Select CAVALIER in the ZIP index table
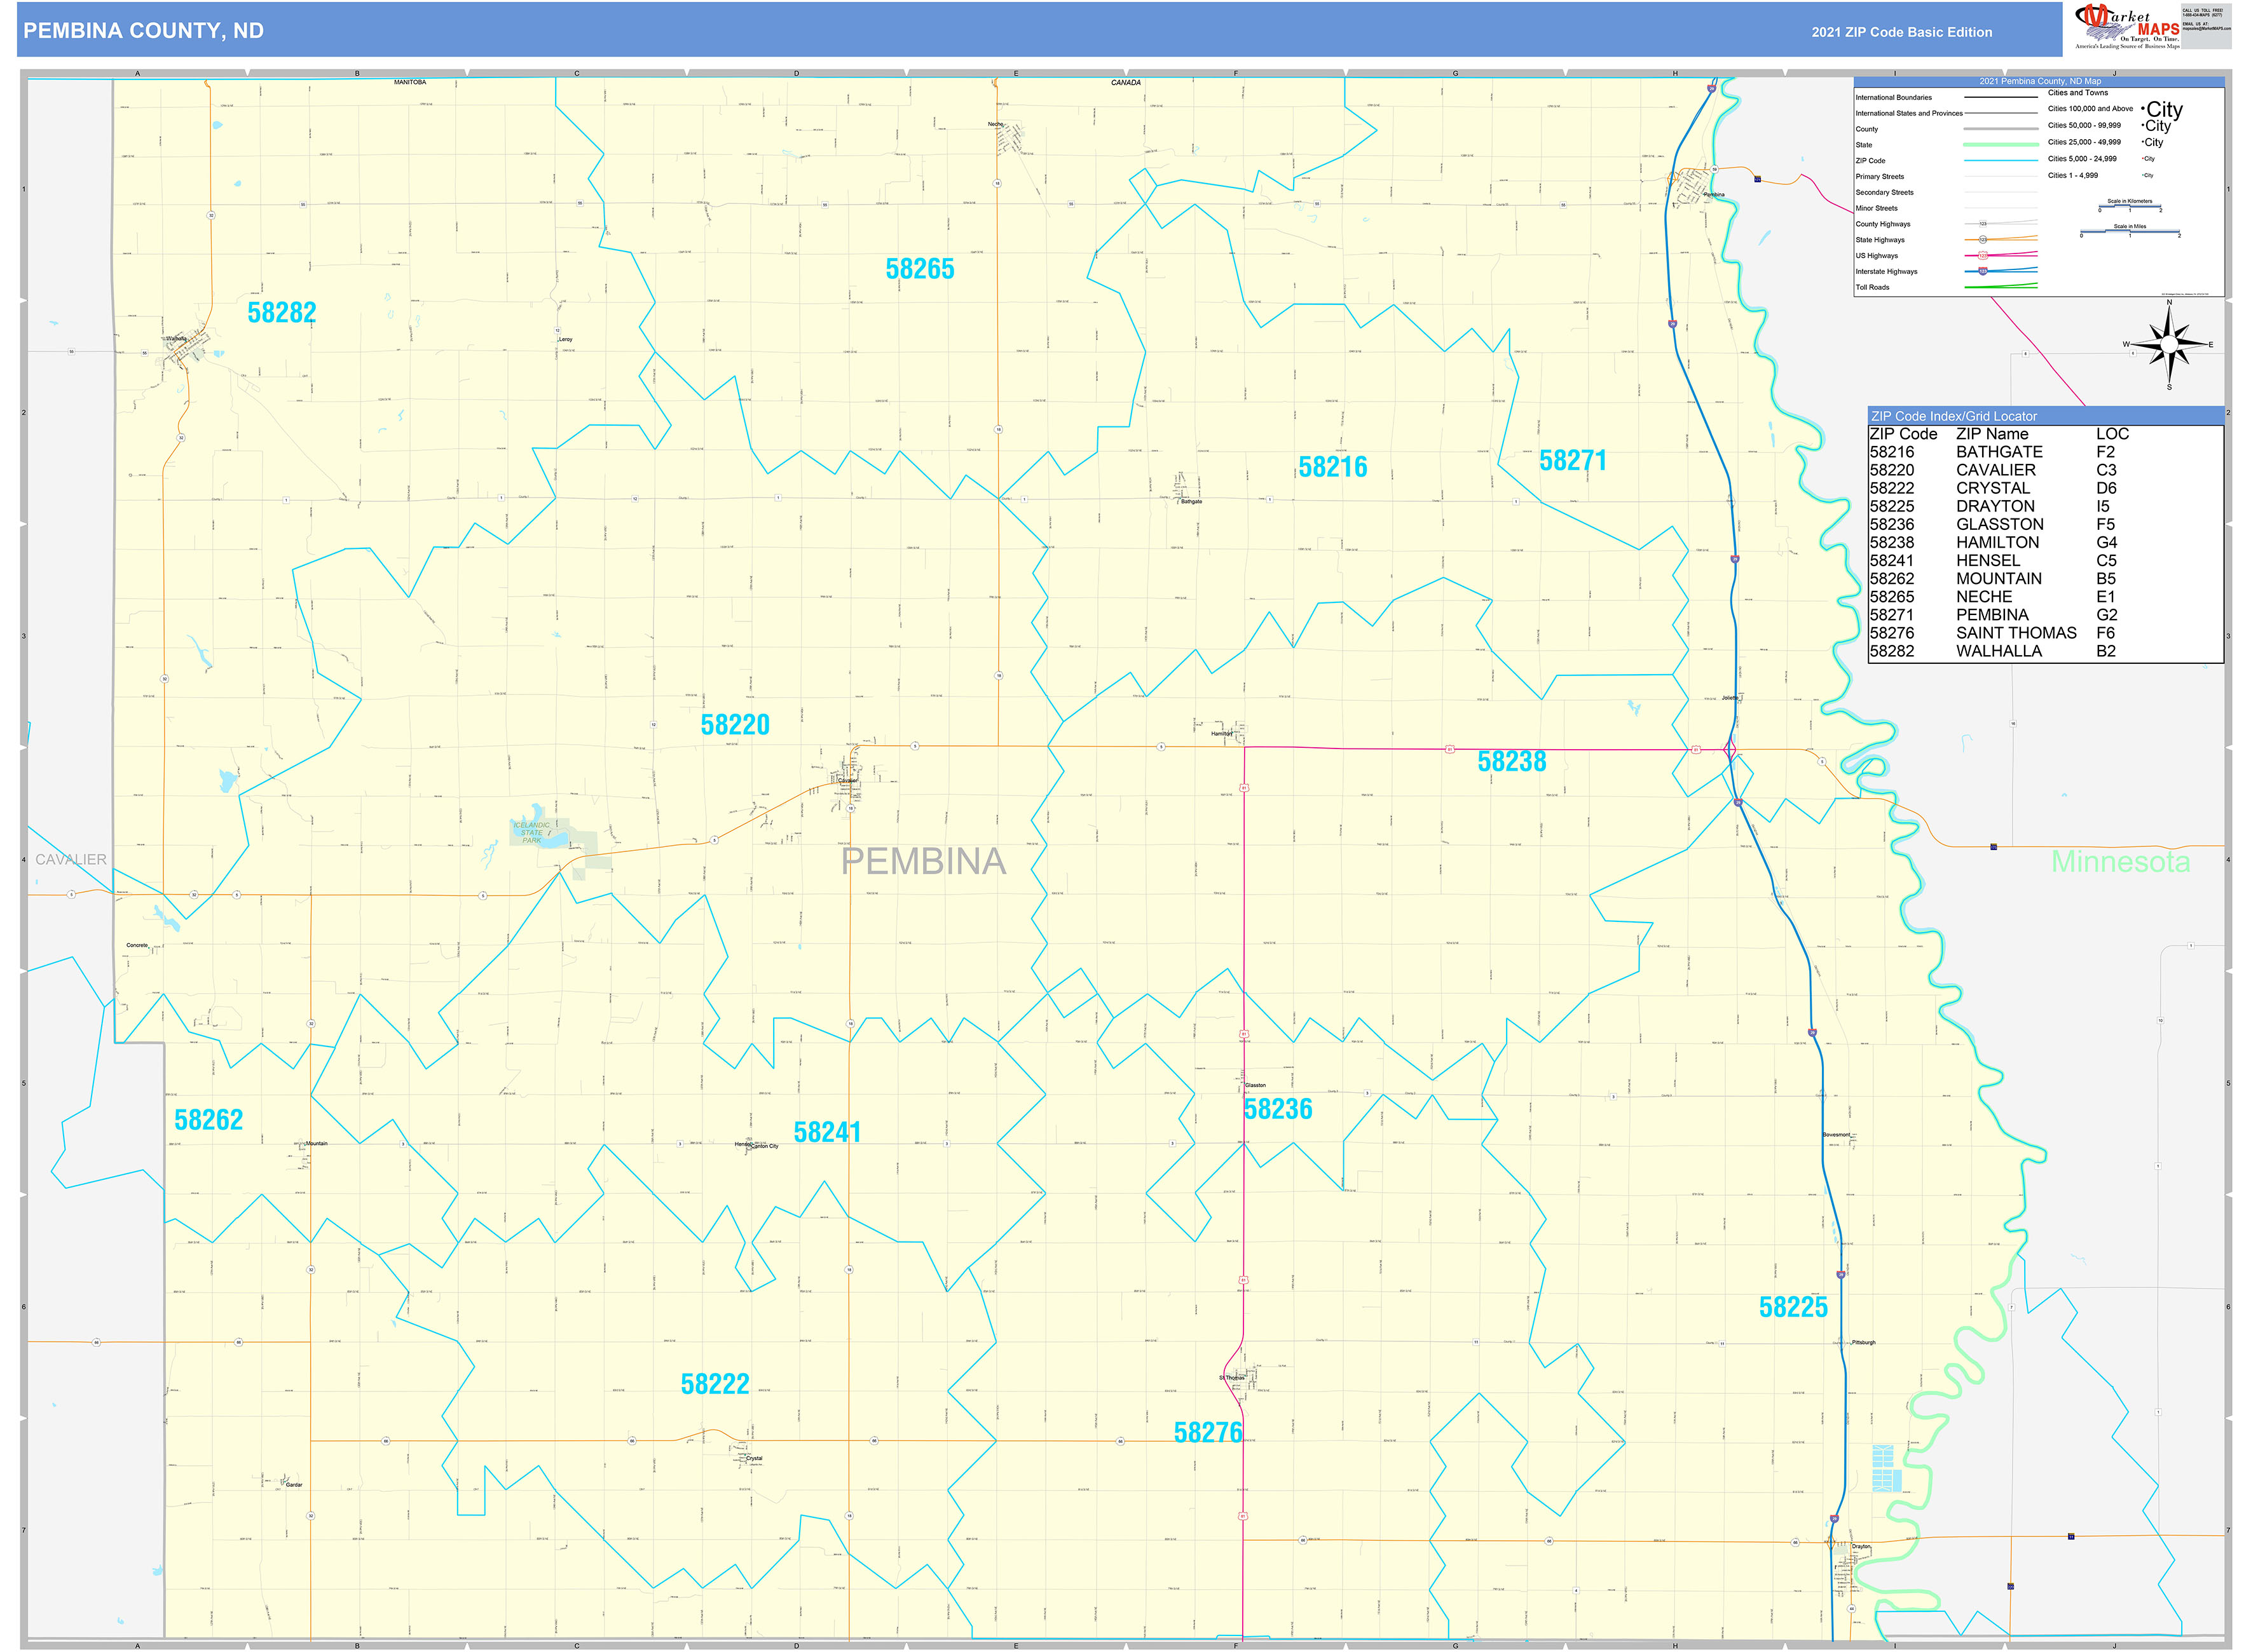The width and height of the screenshot is (2251, 1652). (1996, 470)
